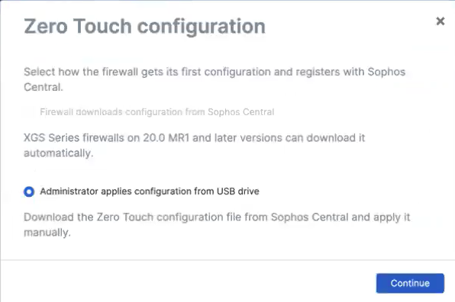The width and height of the screenshot is (455, 302).
Task: Click the 'Download the Zero Touch configuration file' text
Action: click(217, 225)
